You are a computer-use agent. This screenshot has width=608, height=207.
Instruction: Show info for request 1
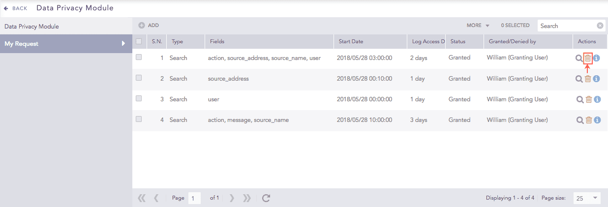pyautogui.click(x=597, y=58)
